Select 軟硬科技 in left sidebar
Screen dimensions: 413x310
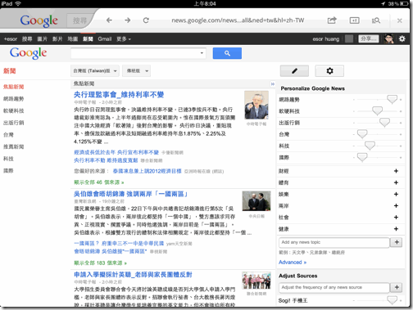coord(14,110)
